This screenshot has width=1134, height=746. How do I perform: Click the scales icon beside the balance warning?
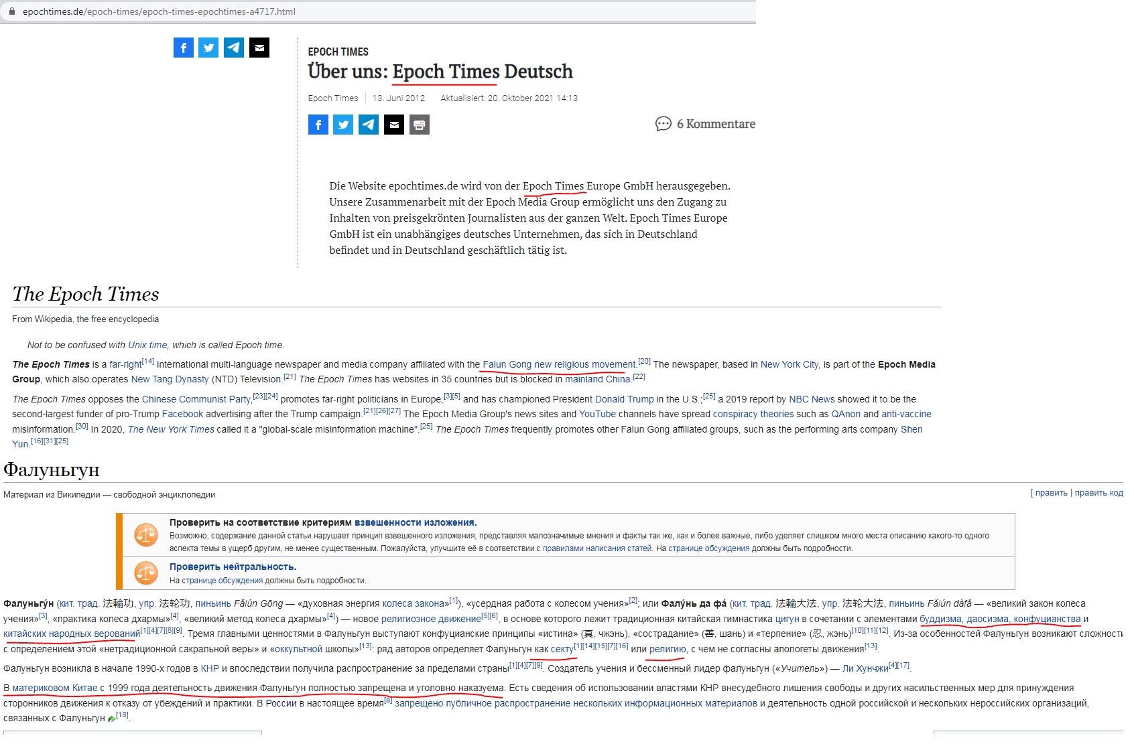click(x=146, y=534)
